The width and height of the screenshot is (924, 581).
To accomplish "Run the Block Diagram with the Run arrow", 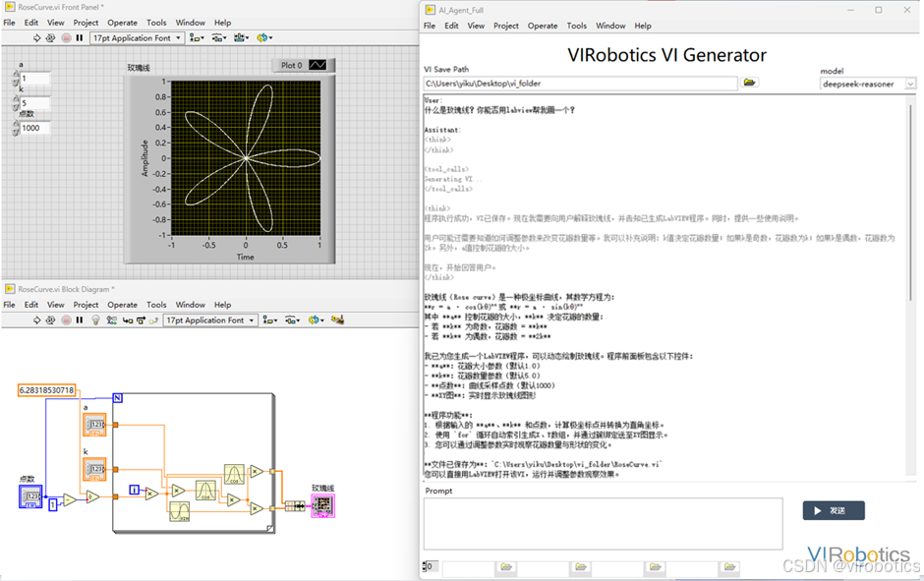I will coord(36,320).
